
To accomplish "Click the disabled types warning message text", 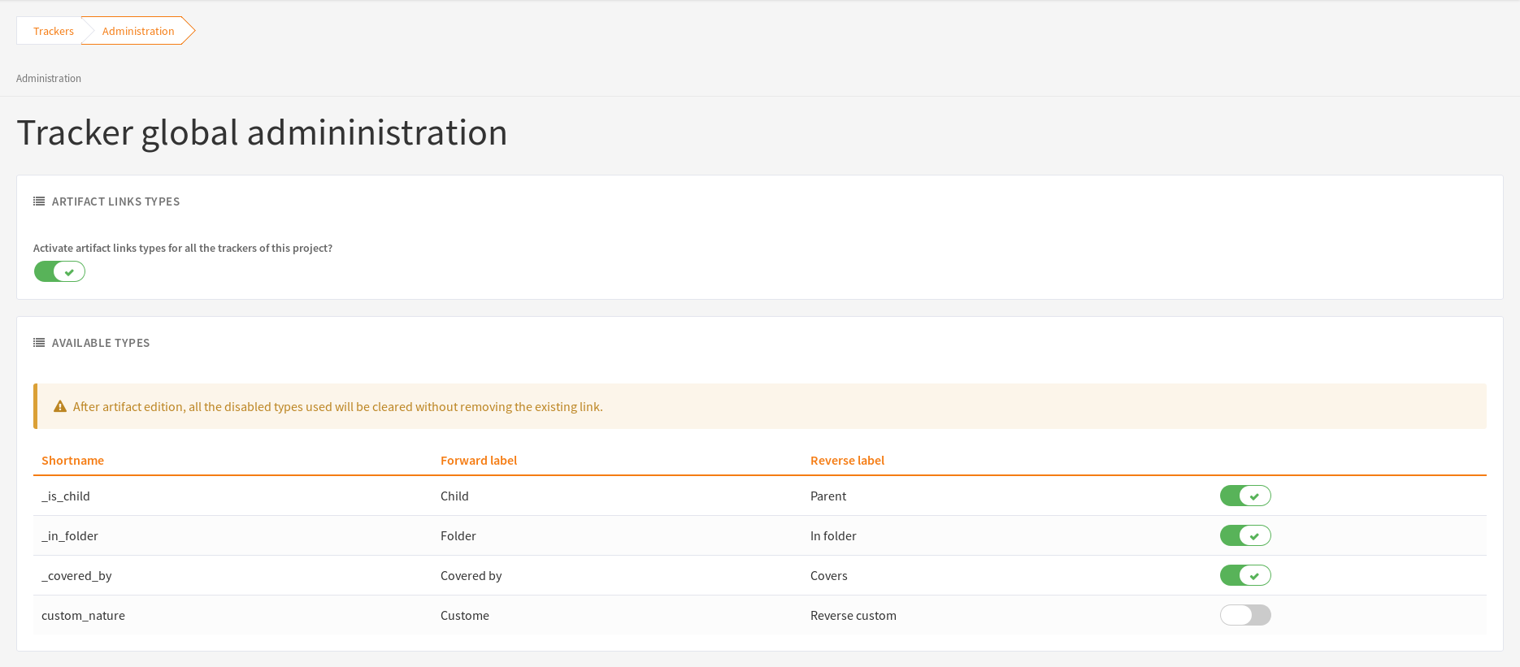I will 338,407.
